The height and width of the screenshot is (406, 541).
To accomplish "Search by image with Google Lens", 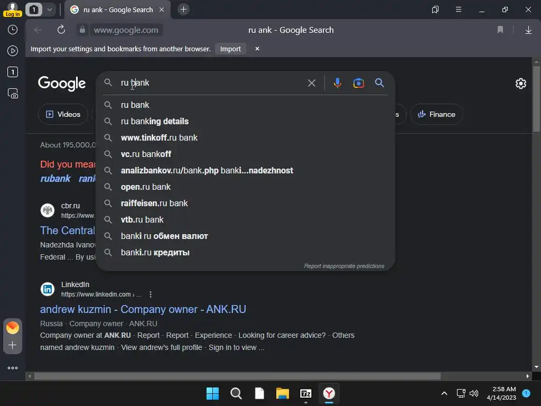I will pyautogui.click(x=359, y=83).
